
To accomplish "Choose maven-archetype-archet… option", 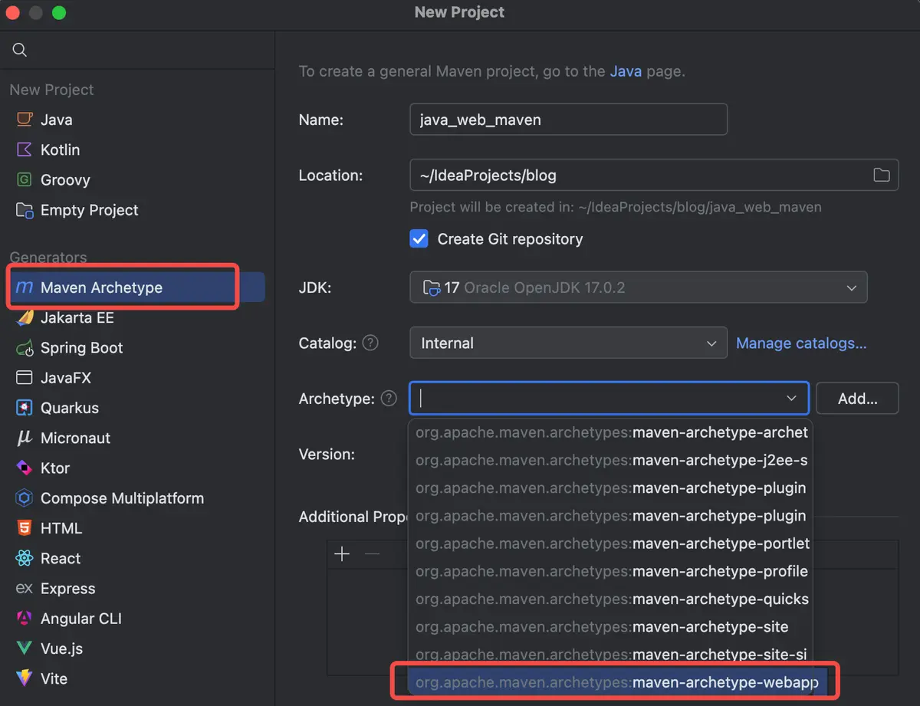I will [x=610, y=432].
